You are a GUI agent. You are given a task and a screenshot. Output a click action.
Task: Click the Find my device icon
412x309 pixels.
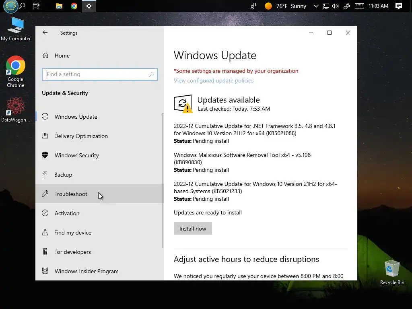45,232
